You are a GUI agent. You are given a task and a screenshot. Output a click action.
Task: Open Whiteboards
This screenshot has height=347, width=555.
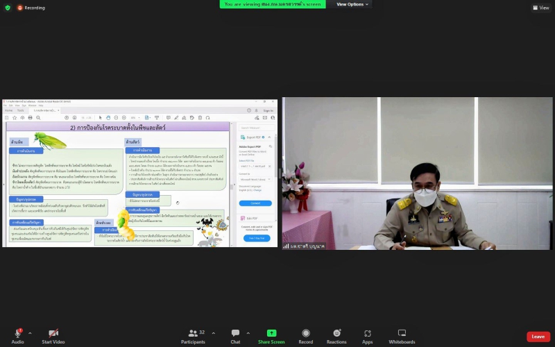click(x=402, y=336)
